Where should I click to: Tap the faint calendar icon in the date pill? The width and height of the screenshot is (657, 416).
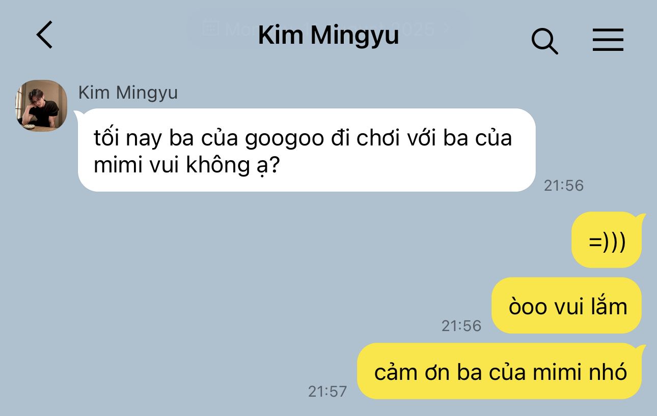point(210,28)
